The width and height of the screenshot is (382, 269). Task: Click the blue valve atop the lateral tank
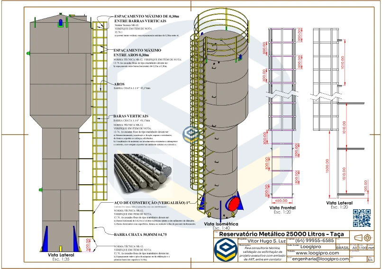pos(61,22)
